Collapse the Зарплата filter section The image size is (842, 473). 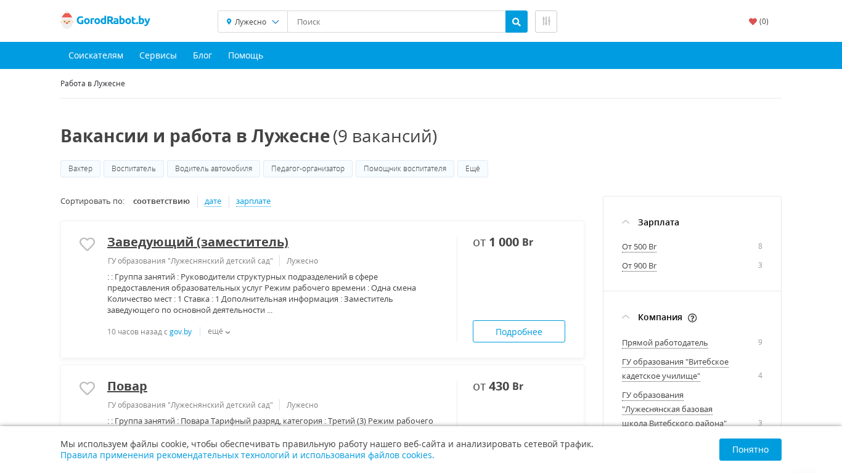pyautogui.click(x=626, y=222)
